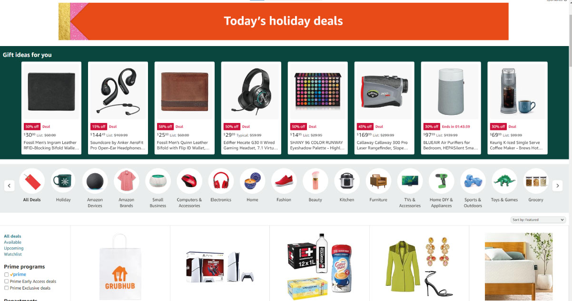Tick the Prime Exclusive deals checkbox
Screen dimensions: 572x301
[7, 288]
